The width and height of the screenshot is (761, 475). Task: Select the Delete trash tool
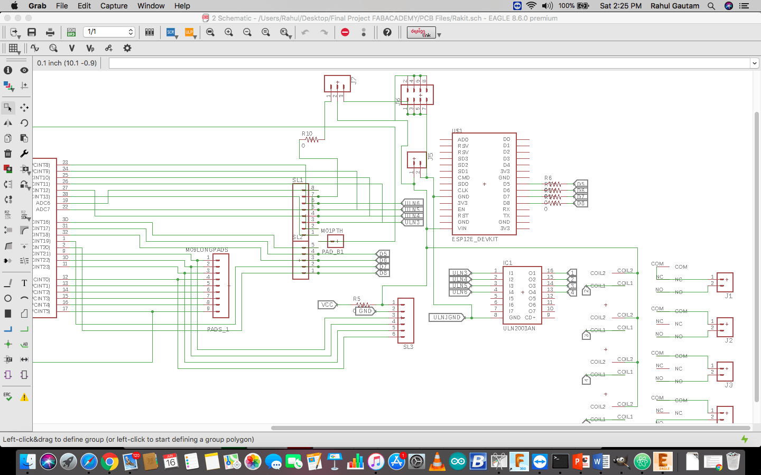pos(8,154)
